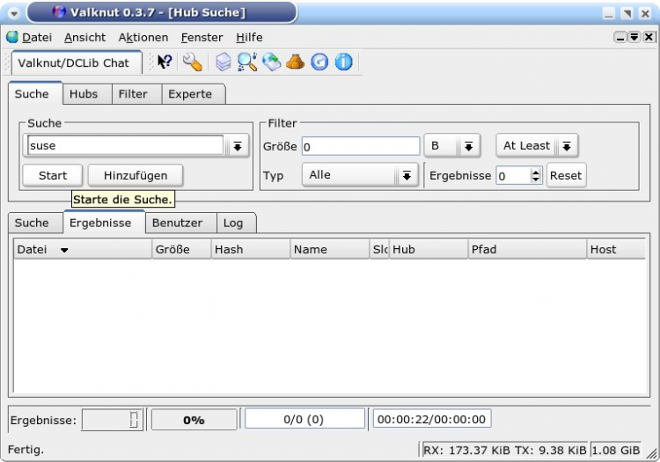660x462 pixels.
Task: Switch to the Ergebnisse tab
Action: (x=104, y=223)
